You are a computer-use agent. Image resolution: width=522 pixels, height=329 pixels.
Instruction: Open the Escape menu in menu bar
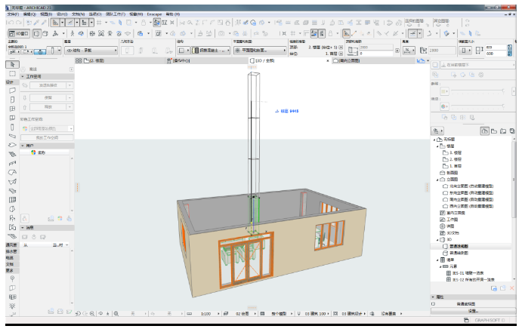click(x=156, y=14)
